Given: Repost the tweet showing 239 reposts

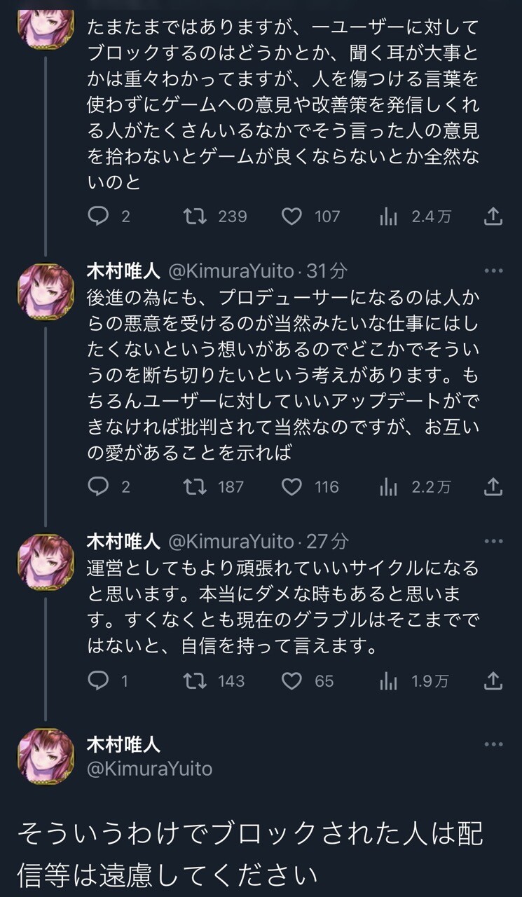Looking at the screenshot, I should [194, 217].
